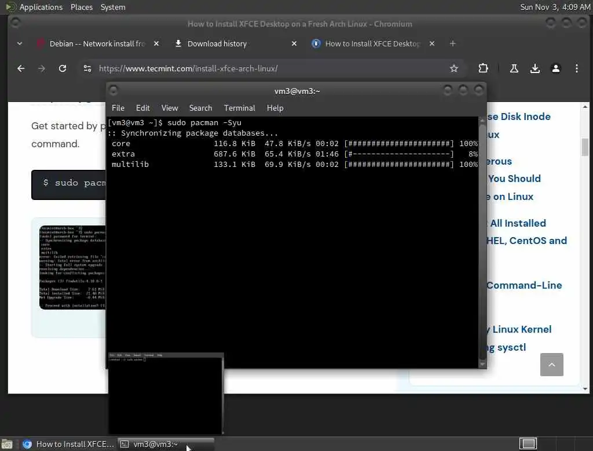The width and height of the screenshot is (593, 451).
Task: Click the 'core' database row in terminal
Action: (x=294, y=144)
